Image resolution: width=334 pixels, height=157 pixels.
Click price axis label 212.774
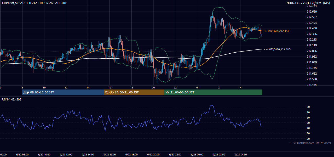(x=311, y=6)
